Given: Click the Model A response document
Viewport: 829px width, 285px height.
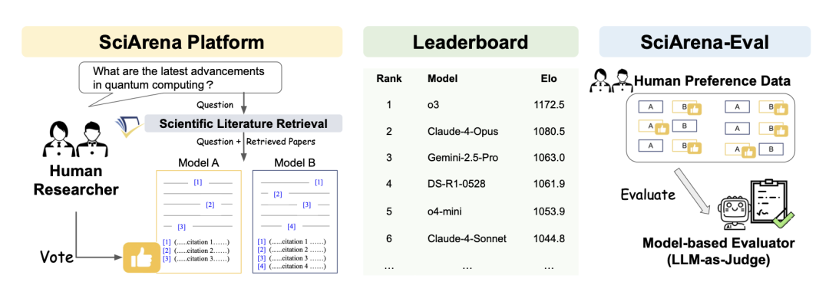Looking at the screenshot, I should pyautogui.click(x=198, y=221).
